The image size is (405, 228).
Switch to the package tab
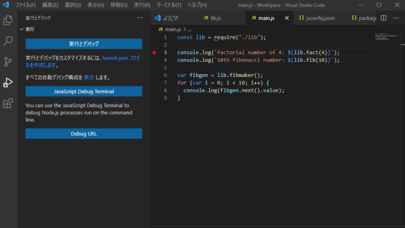click(362, 18)
